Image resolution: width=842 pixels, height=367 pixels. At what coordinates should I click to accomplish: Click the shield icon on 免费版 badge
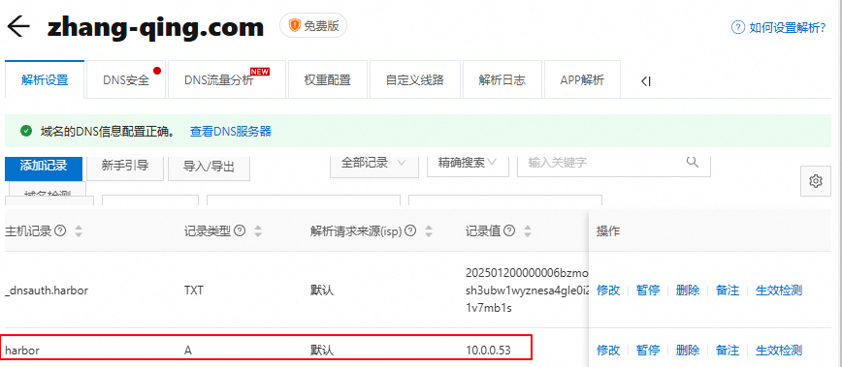[295, 26]
